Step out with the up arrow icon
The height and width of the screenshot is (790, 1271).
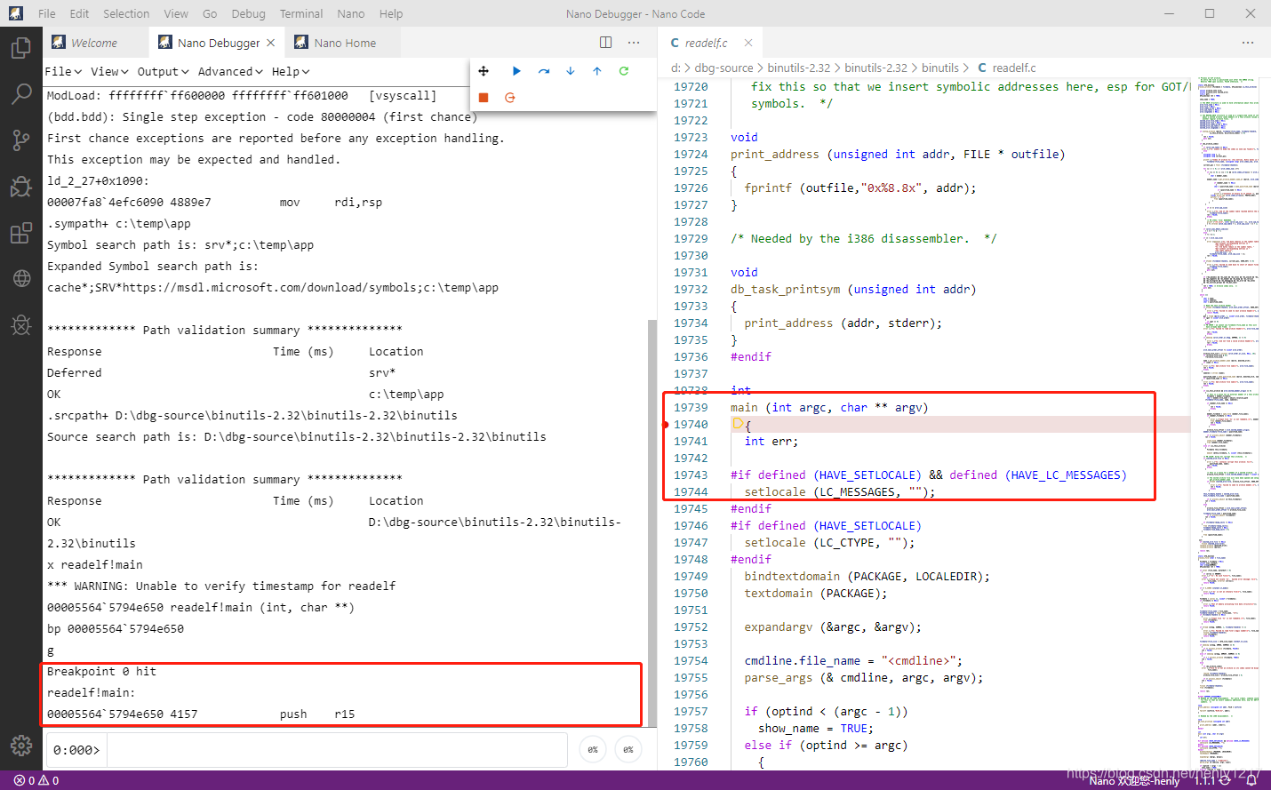[597, 71]
